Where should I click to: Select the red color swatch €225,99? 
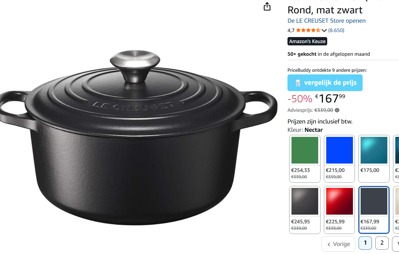pyautogui.click(x=339, y=210)
